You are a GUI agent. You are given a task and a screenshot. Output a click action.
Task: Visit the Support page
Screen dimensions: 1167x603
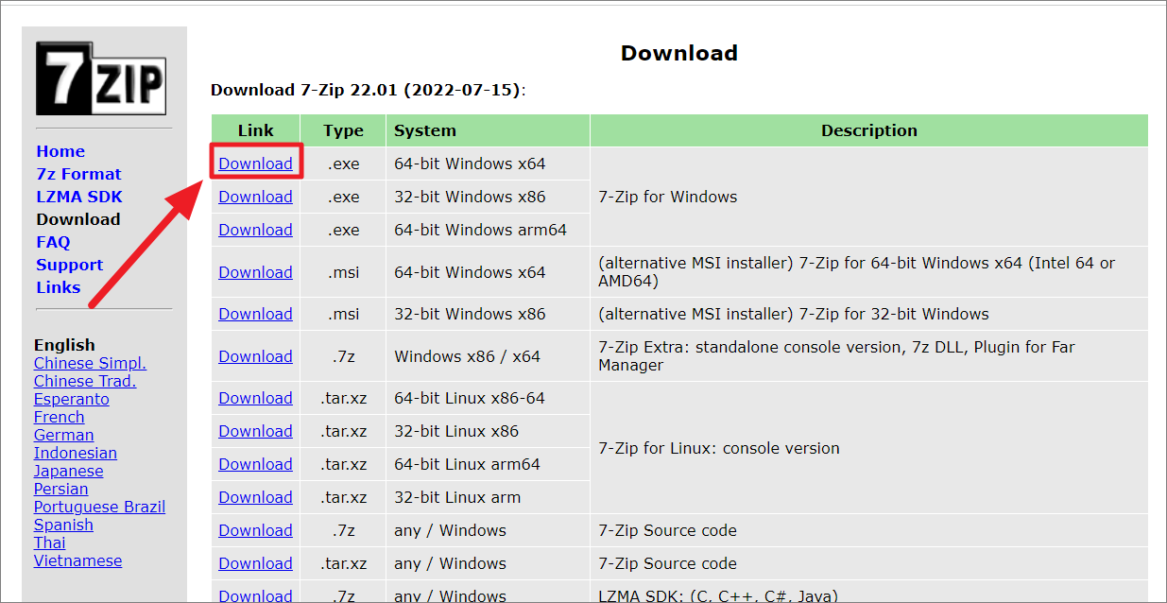tap(69, 265)
